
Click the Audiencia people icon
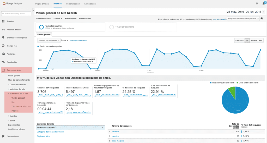pyautogui.click(x=3, y=54)
